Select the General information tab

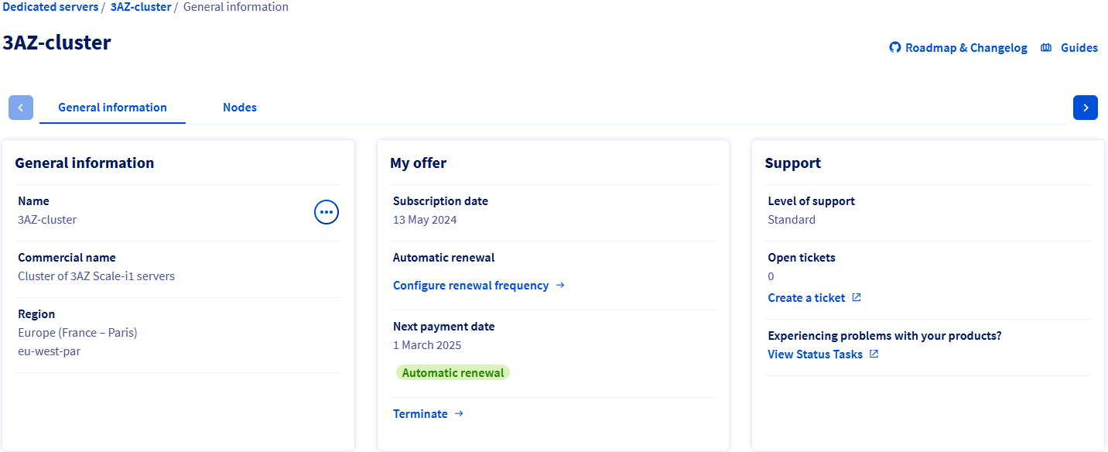coord(112,108)
